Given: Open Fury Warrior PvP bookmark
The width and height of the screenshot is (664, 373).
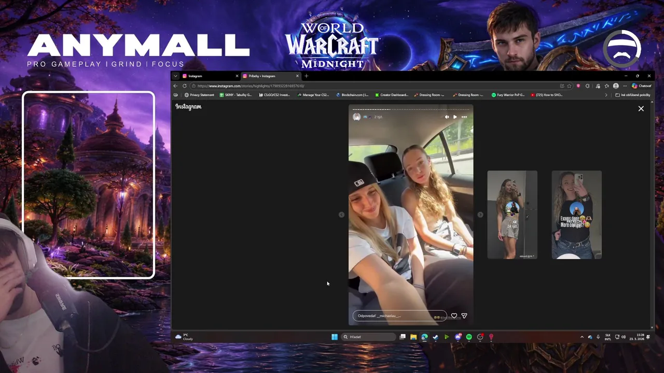Looking at the screenshot, I should tap(508, 95).
